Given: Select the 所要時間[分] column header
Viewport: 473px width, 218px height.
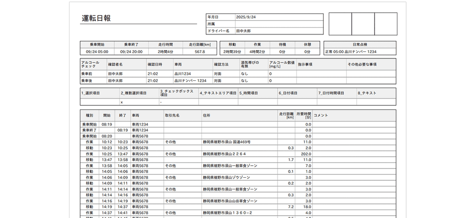Looking at the screenshot, I should (x=304, y=115).
